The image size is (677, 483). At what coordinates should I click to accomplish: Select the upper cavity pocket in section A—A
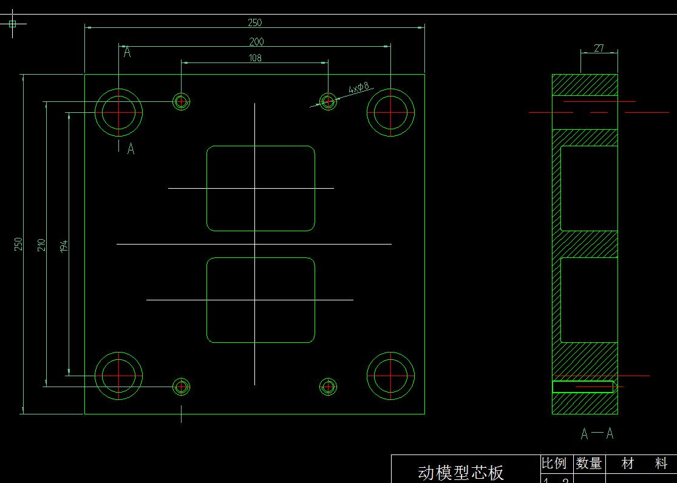point(590,188)
